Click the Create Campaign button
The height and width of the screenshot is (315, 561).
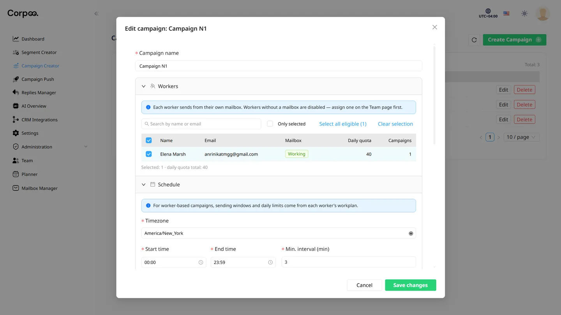pyautogui.click(x=514, y=40)
